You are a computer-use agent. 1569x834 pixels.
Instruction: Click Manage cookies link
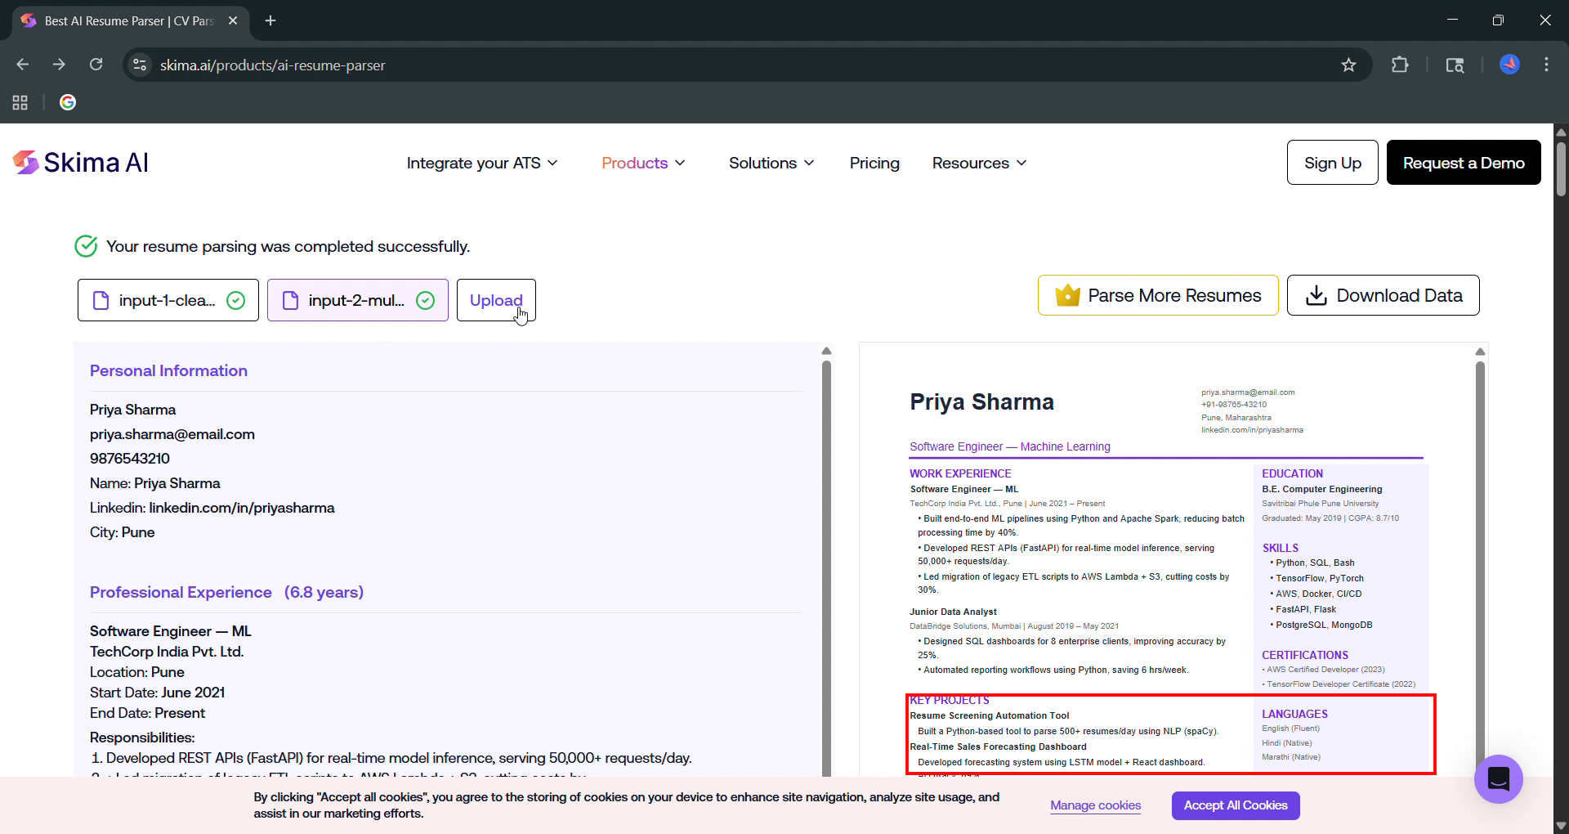1095,805
